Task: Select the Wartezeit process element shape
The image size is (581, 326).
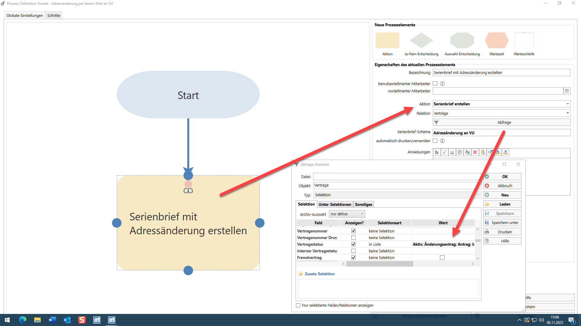Action: click(x=496, y=41)
